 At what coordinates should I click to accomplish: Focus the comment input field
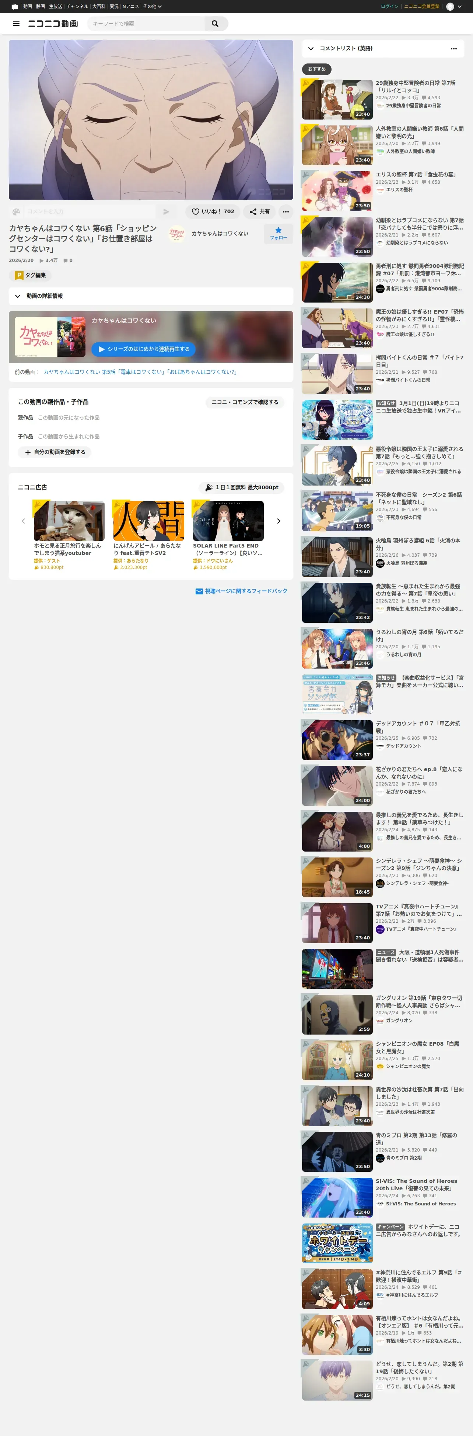(x=90, y=212)
